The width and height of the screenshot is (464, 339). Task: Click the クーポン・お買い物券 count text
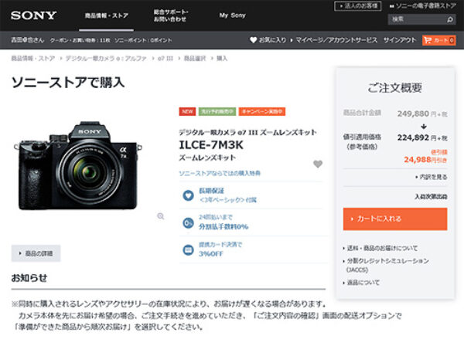[80, 40]
